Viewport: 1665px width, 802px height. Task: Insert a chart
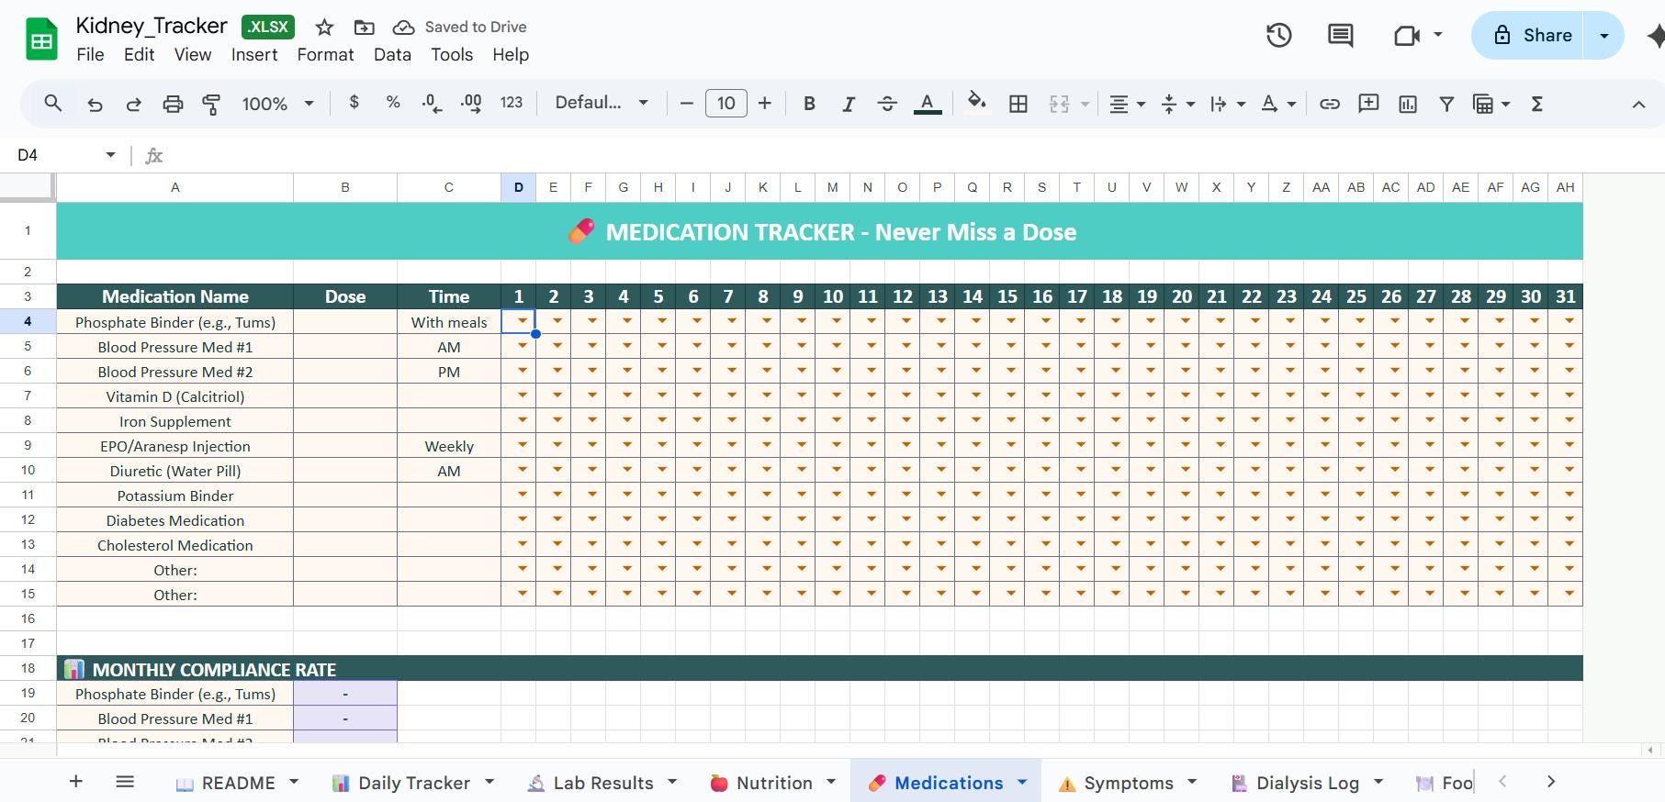1408,104
